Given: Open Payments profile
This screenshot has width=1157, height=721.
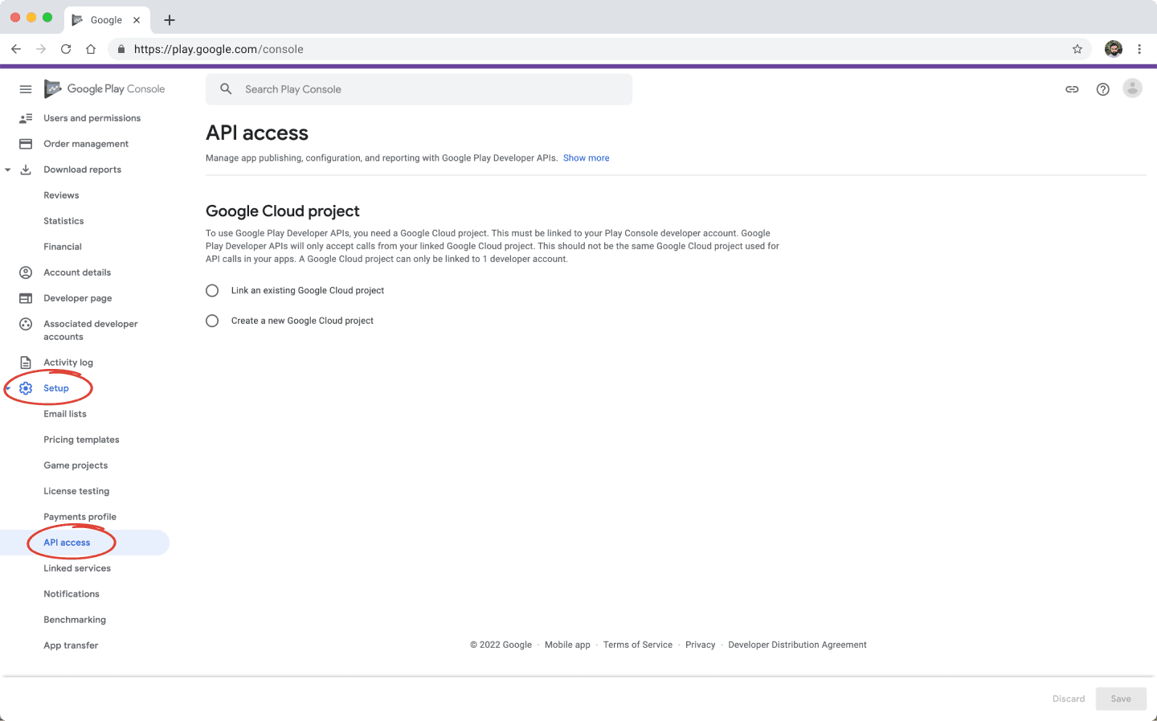Looking at the screenshot, I should tap(80, 517).
